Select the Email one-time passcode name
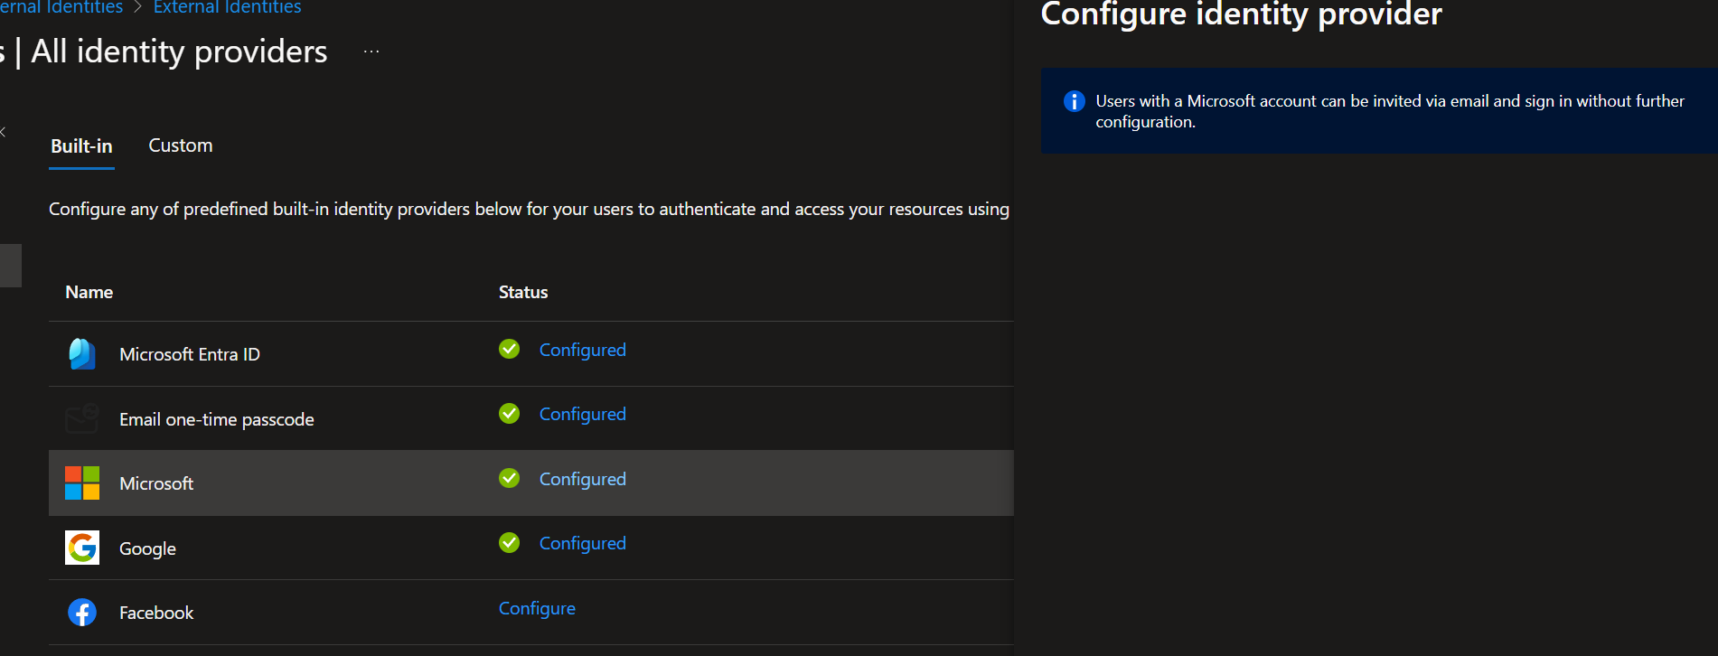The image size is (1718, 656). [x=217, y=419]
